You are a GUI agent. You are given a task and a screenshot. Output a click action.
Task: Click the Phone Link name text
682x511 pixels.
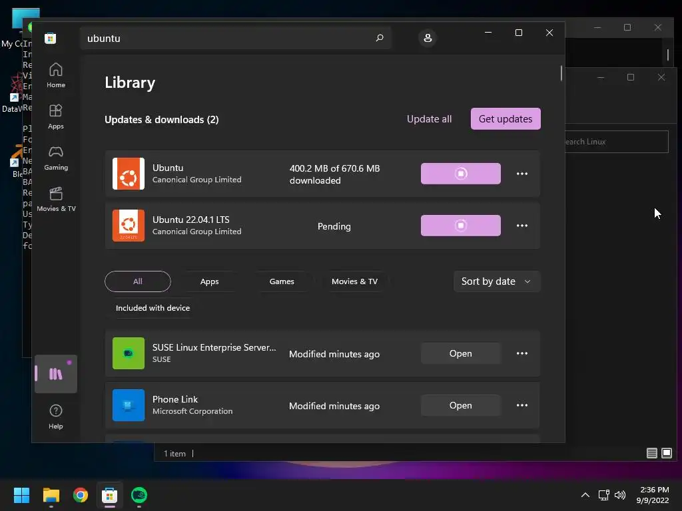pyautogui.click(x=175, y=399)
